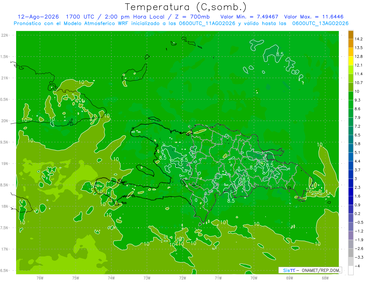Click the '-3.3' color bar label
This screenshot has height=282, width=365.
click(x=359, y=257)
